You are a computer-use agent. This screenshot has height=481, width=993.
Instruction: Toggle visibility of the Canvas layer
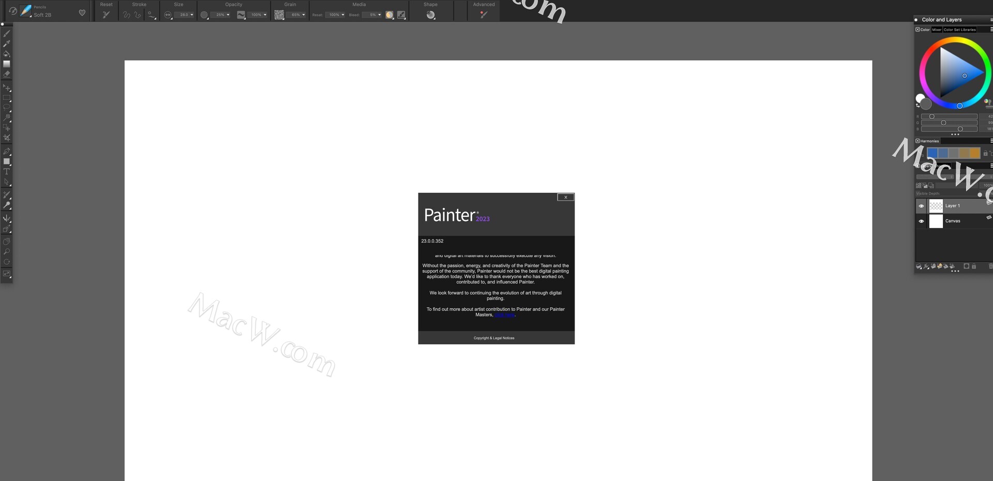921,221
